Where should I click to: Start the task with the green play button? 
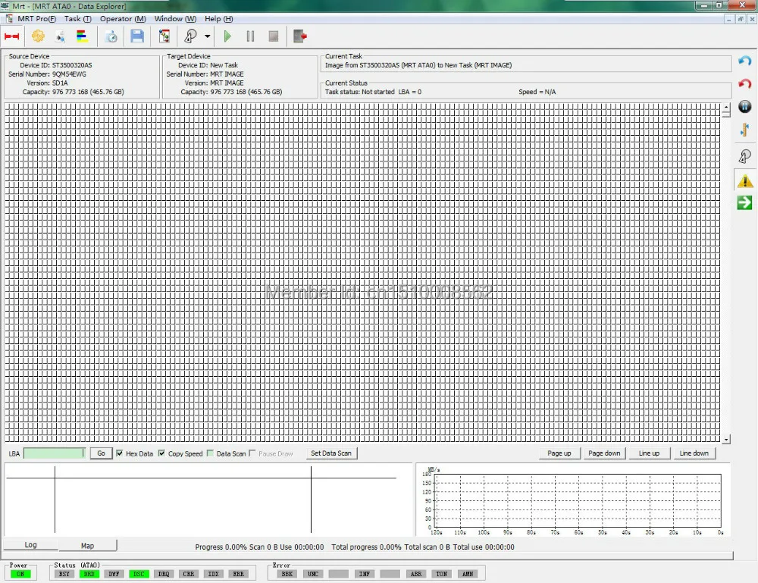pyautogui.click(x=227, y=36)
